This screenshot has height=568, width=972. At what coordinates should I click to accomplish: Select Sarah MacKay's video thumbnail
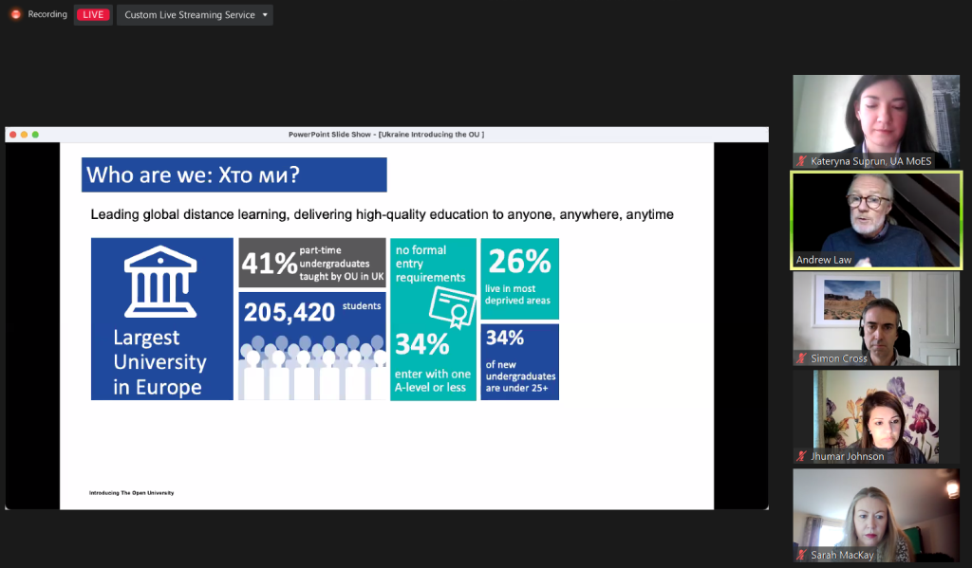pyautogui.click(x=876, y=515)
